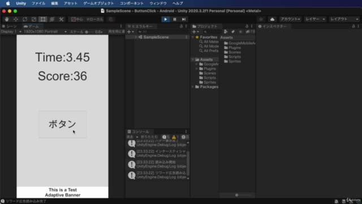Select the Scale tool
Screen dimensions: 362x204
34,19
